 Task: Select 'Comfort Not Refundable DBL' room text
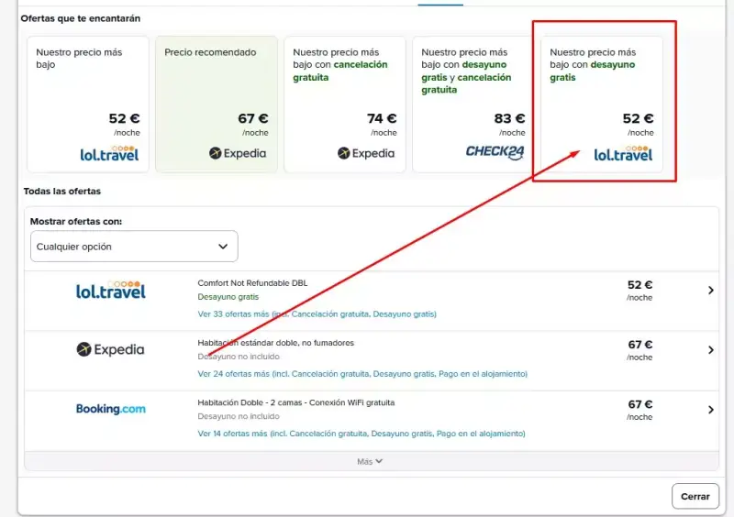pyautogui.click(x=253, y=283)
